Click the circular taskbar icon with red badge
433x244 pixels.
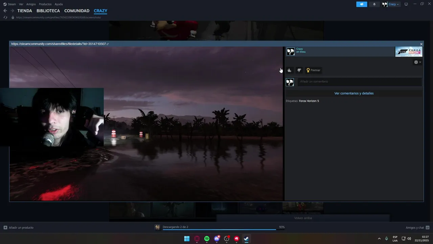point(227,239)
